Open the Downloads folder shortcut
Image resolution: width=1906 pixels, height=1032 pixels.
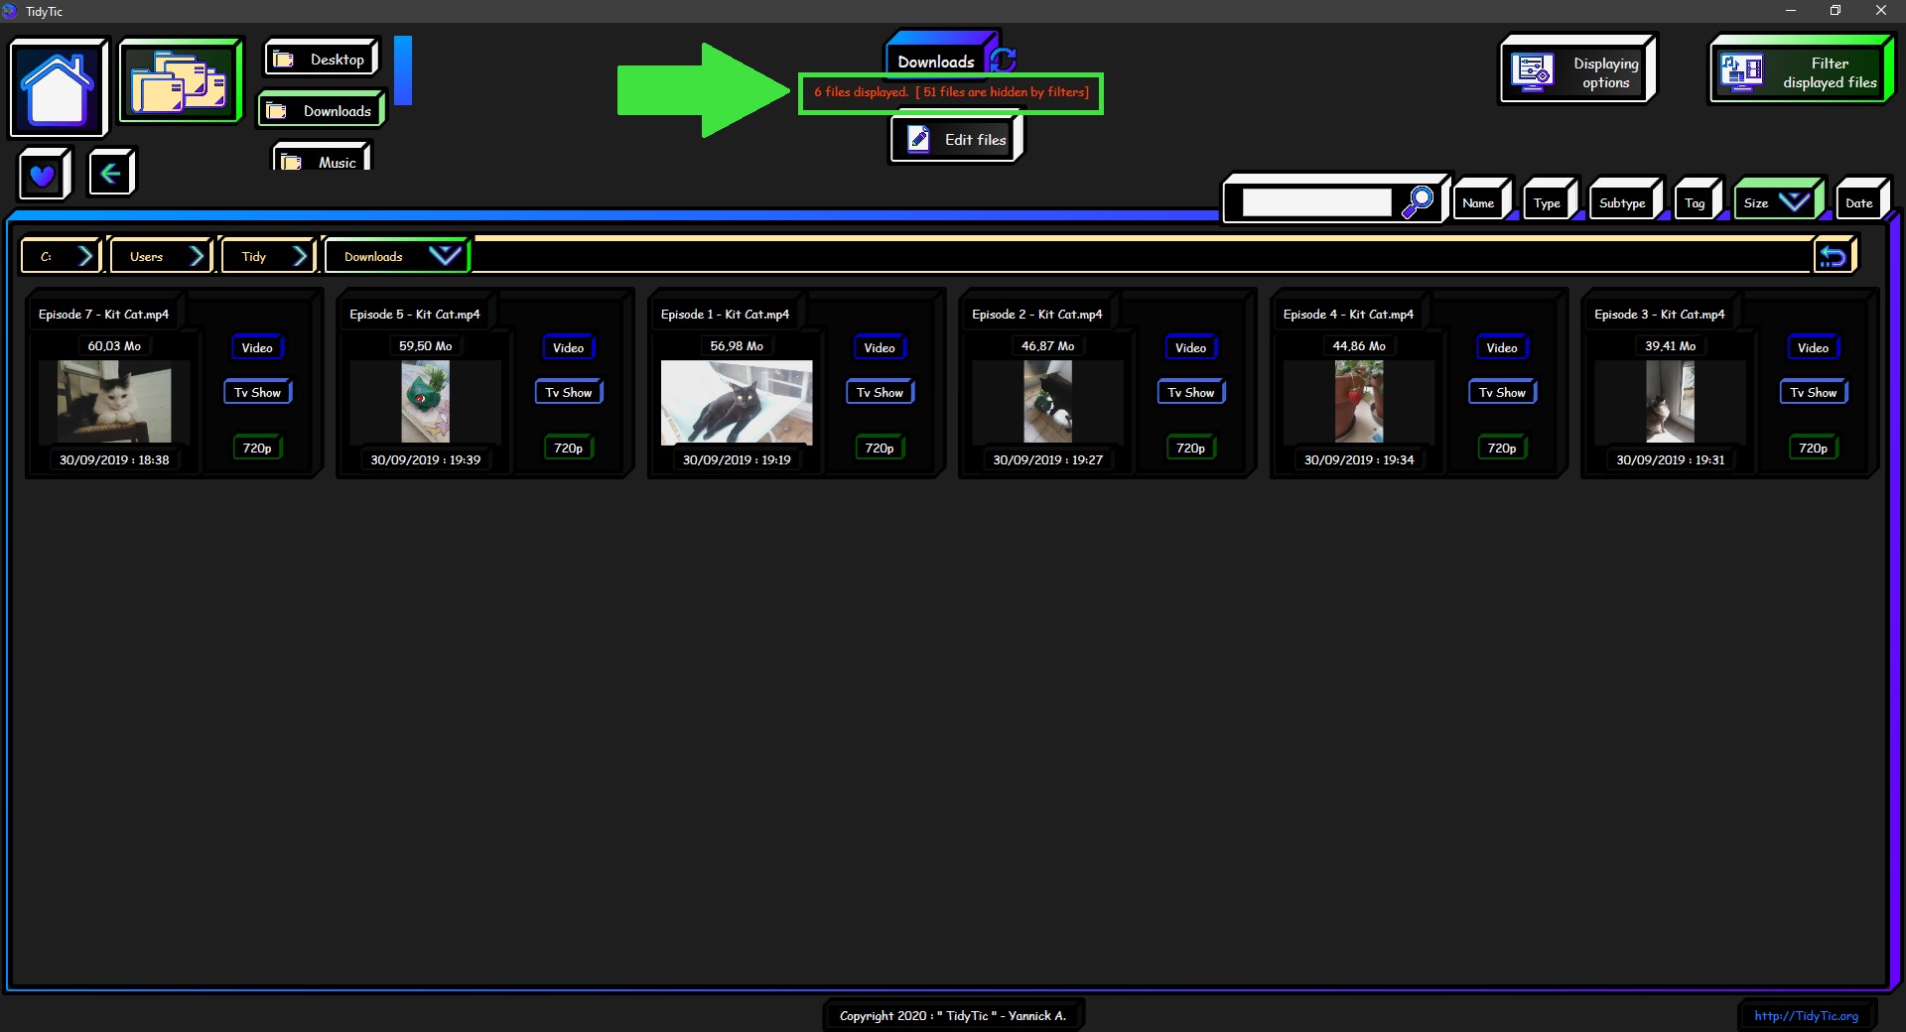(x=321, y=110)
